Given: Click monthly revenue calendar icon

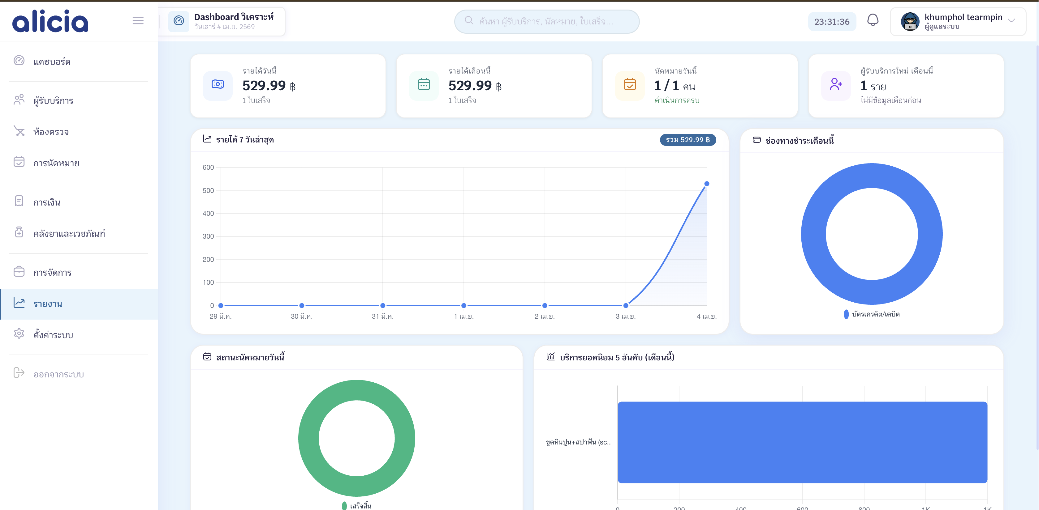Looking at the screenshot, I should point(424,85).
